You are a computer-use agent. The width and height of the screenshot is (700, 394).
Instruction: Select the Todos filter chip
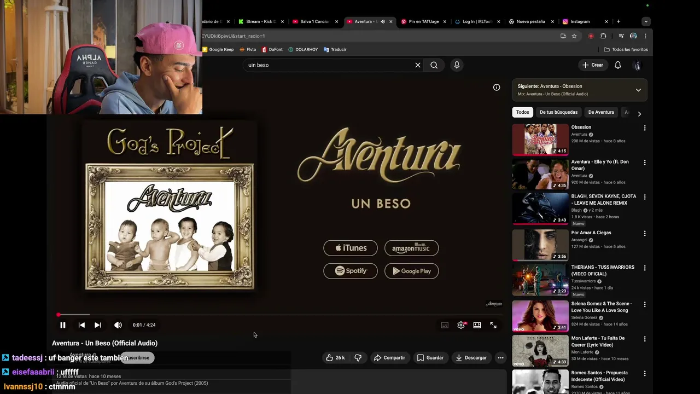coord(523,112)
